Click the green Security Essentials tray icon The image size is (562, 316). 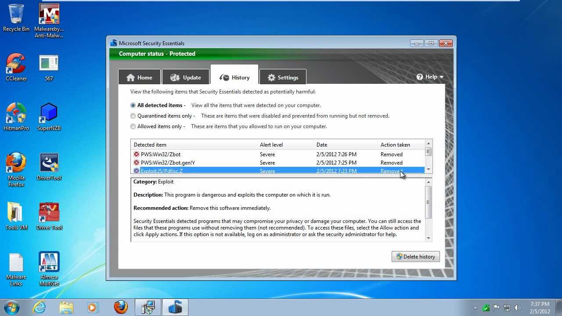click(486, 308)
